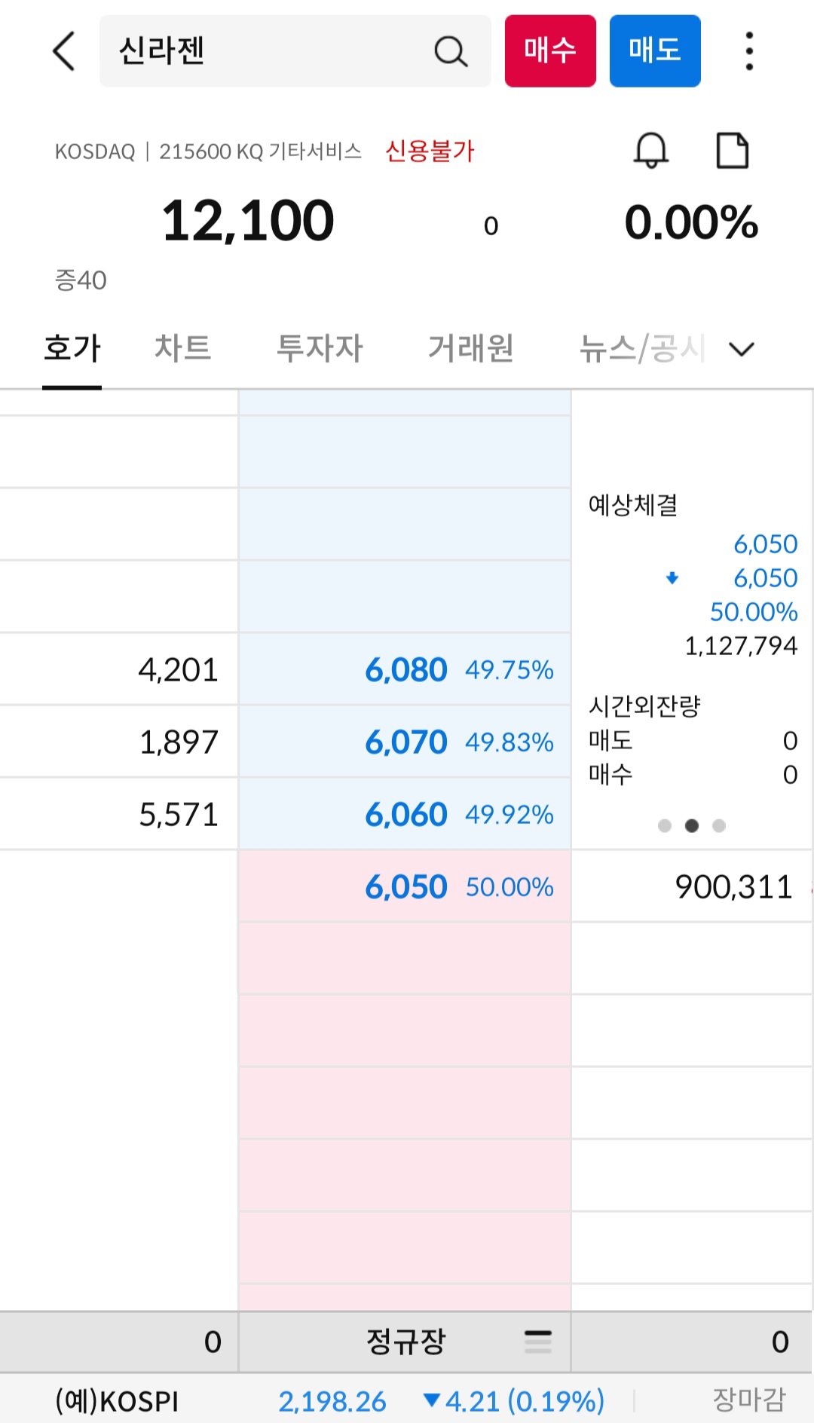This screenshot has height=1423, width=814.
Task: Select the third page indicator dot
Action: 719,825
